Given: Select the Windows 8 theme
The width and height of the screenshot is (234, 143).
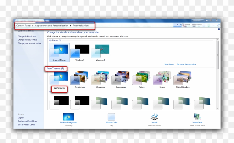Looking at the screenshot, I should tap(100, 52).
